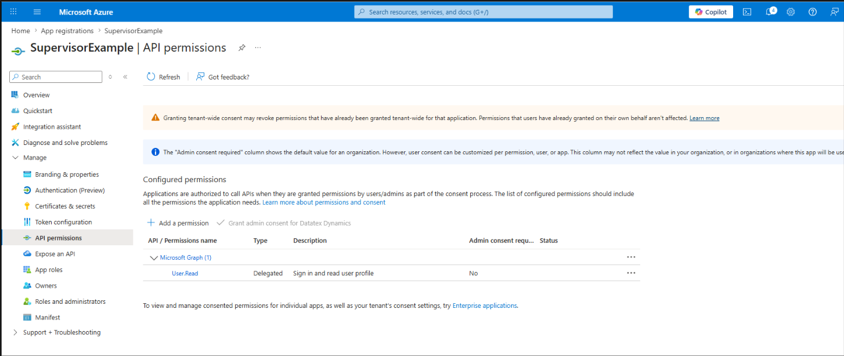Collapse the Manage section

click(15, 158)
